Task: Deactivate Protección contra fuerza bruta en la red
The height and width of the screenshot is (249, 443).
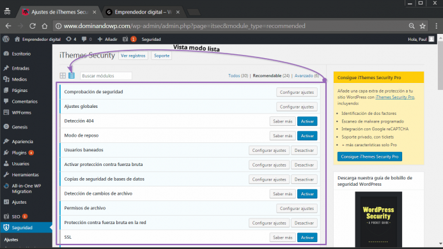Action: point(304,223)
